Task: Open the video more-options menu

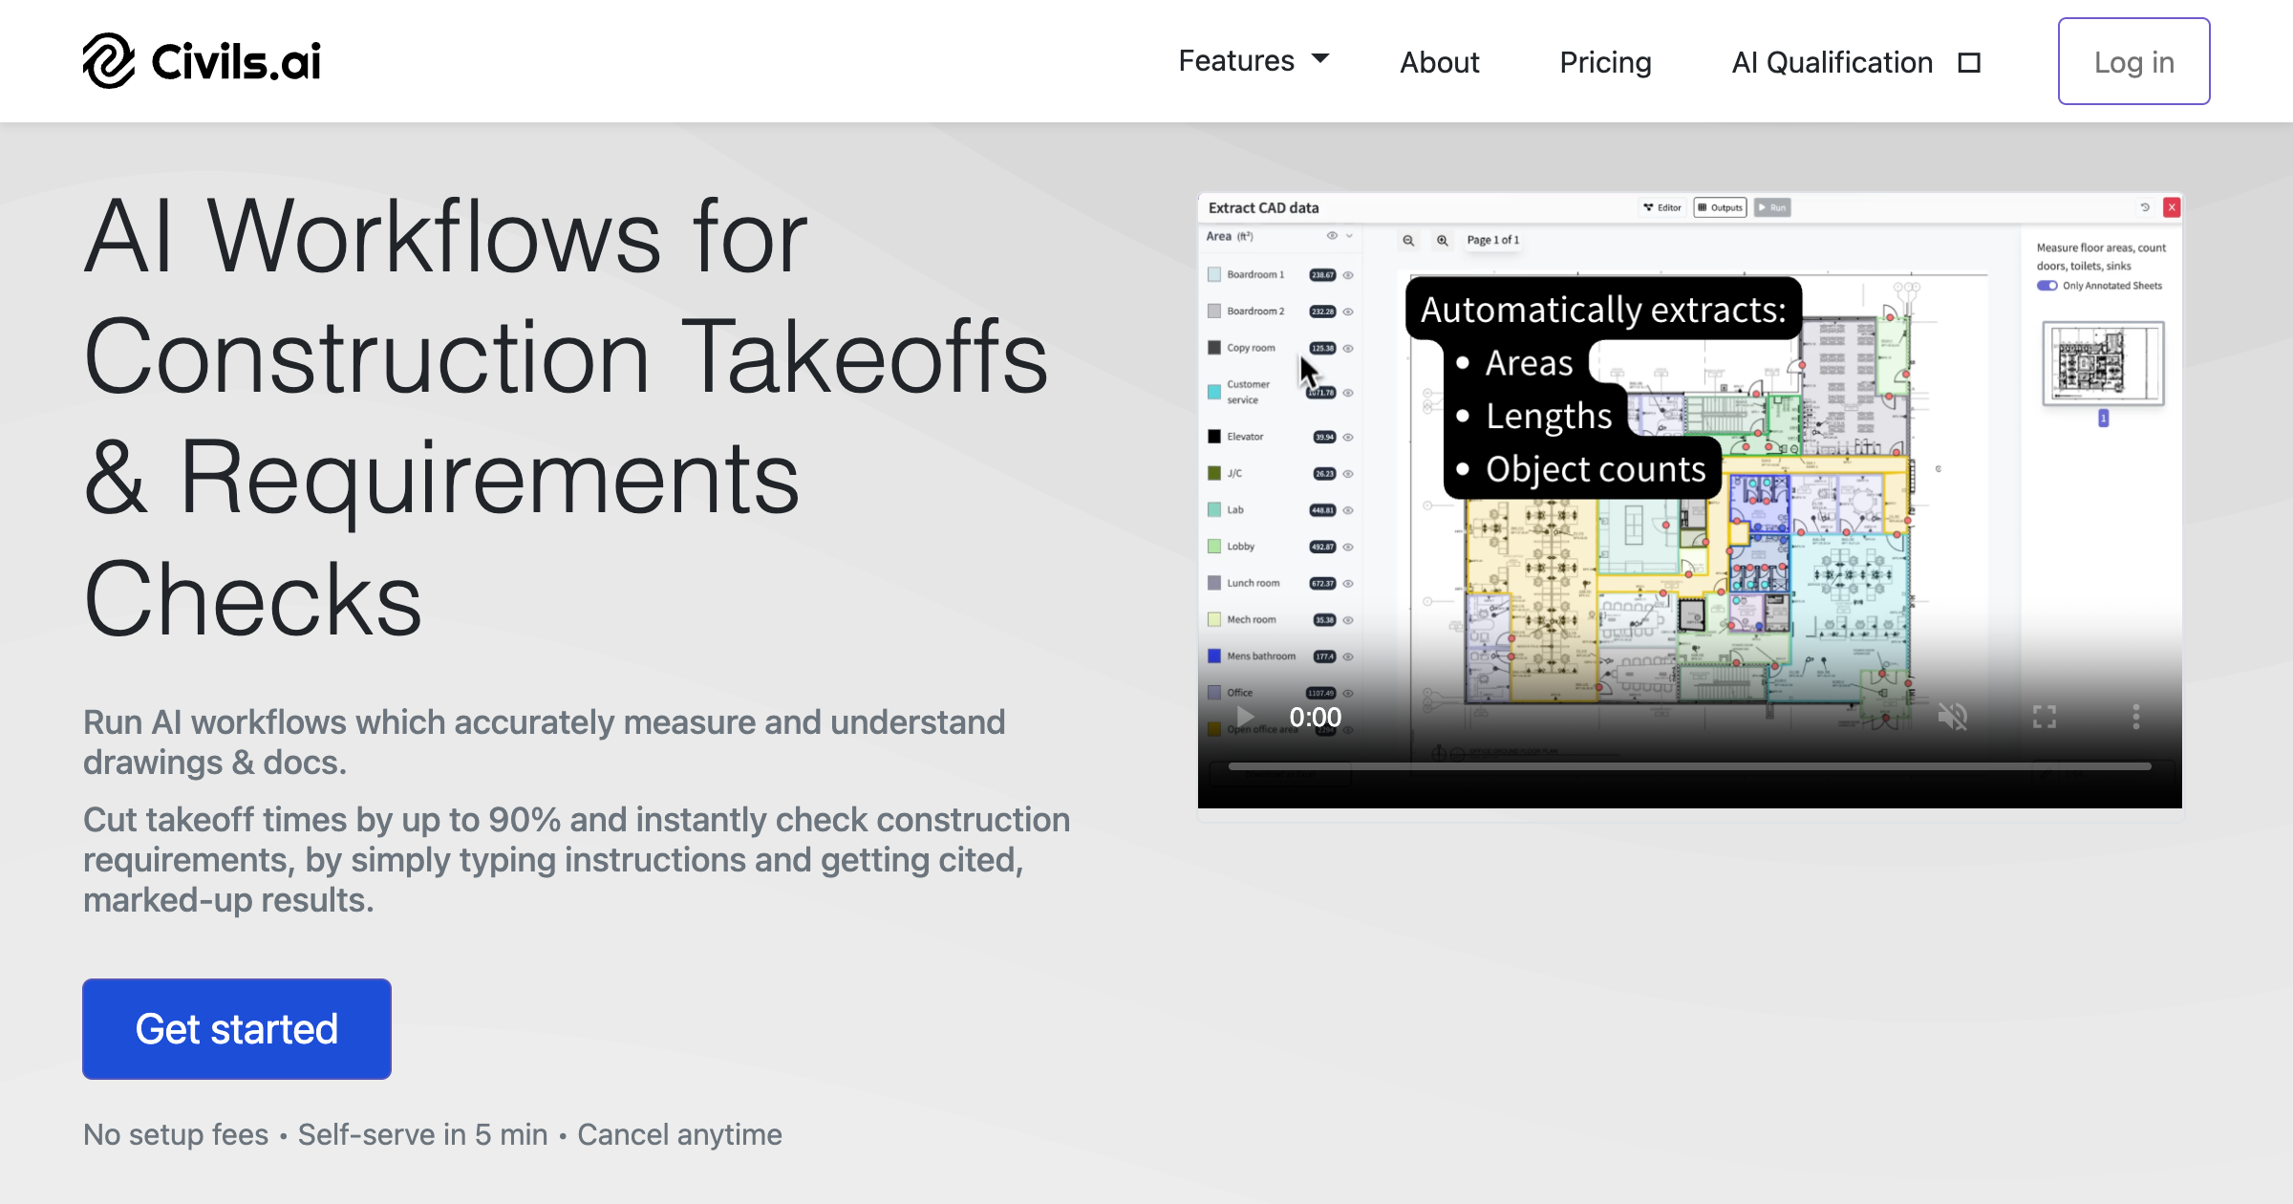Action: click(2135, 717)
